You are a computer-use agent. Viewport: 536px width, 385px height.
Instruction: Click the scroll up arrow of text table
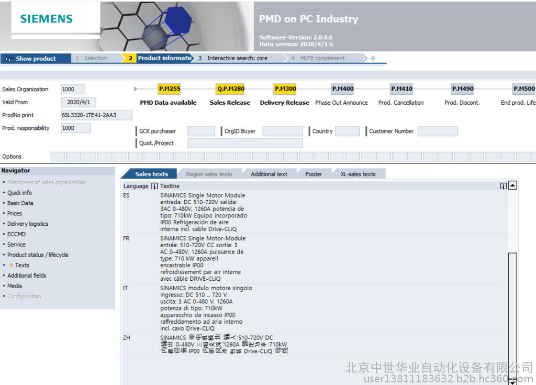pos(512,185)
